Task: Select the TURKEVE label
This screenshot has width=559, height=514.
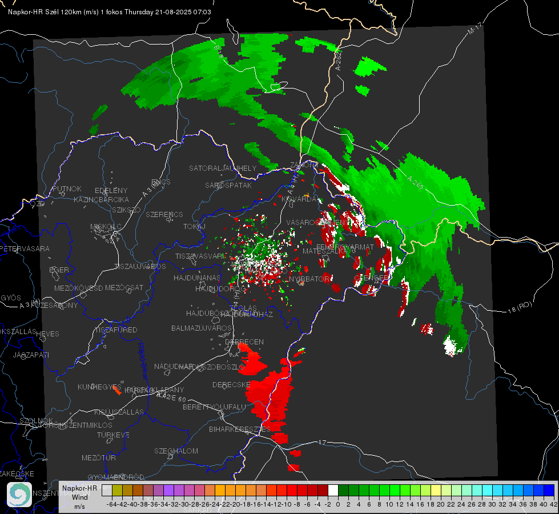Action: (x=114, y=435)
